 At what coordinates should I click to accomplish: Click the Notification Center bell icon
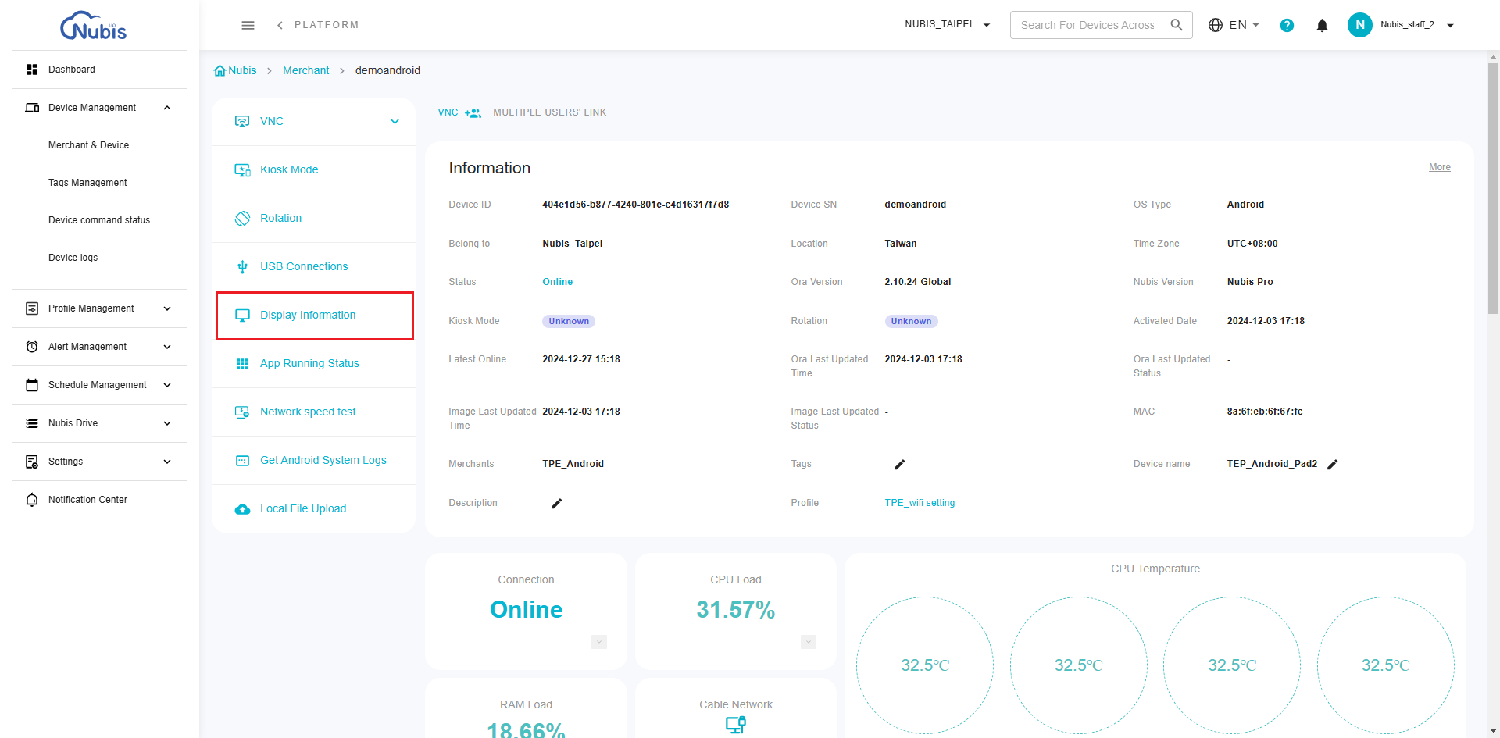(x=32, y=500)
